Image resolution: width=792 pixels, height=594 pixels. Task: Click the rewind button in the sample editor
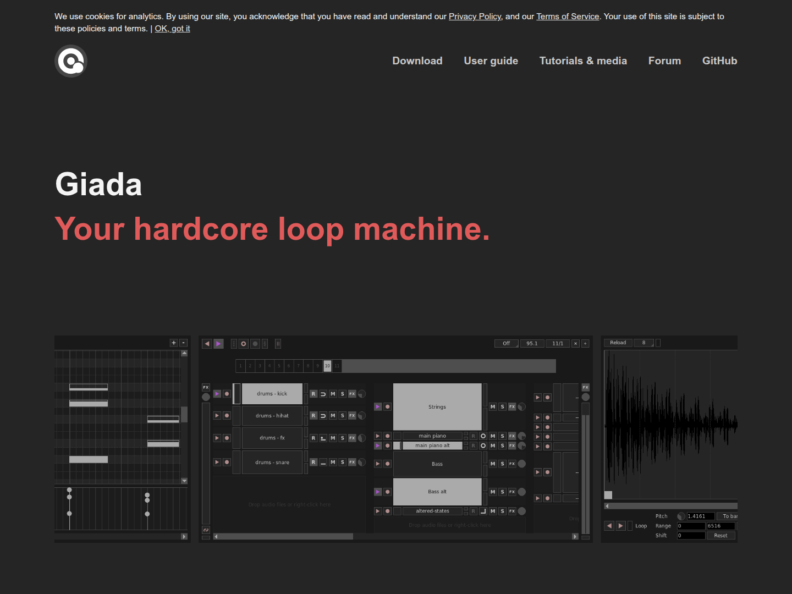(x=609, y=526)
